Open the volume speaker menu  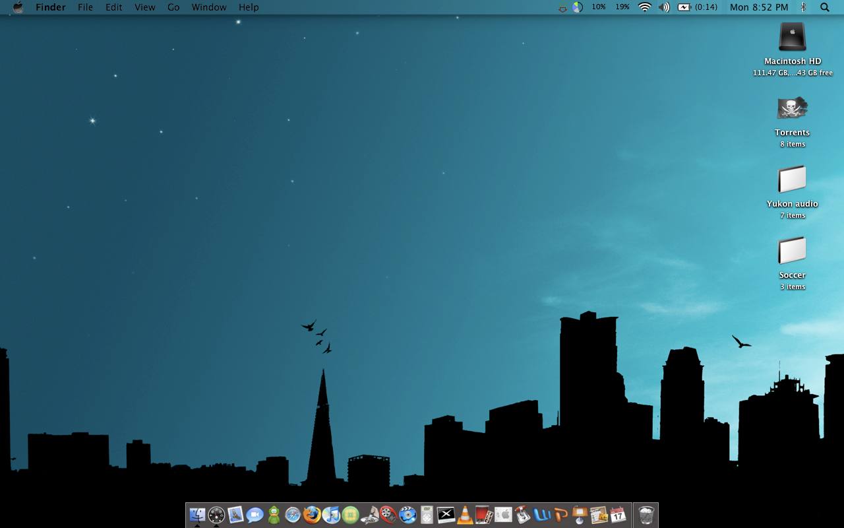[664, 7]
